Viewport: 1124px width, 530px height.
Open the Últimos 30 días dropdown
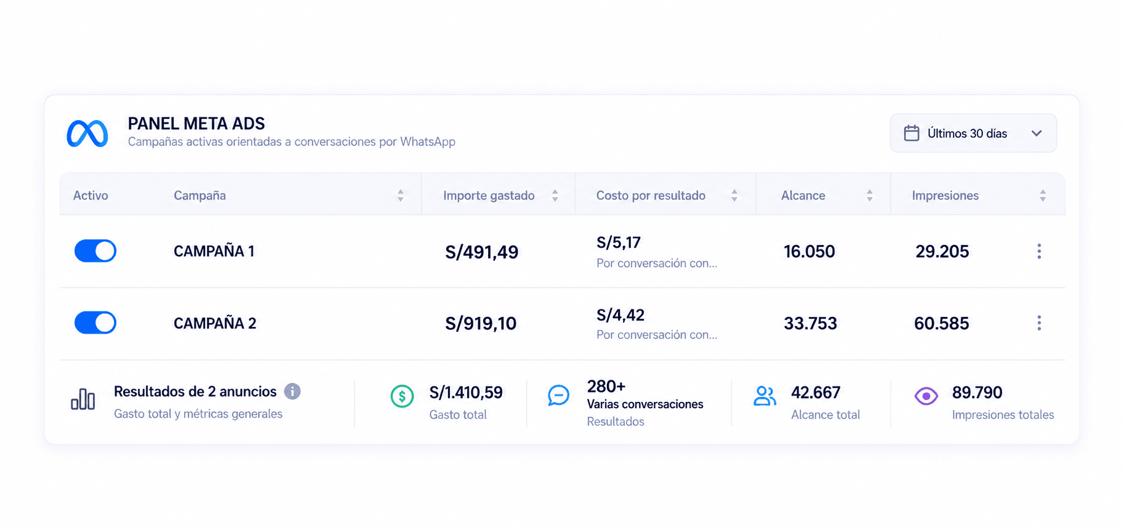click(973, 133)
